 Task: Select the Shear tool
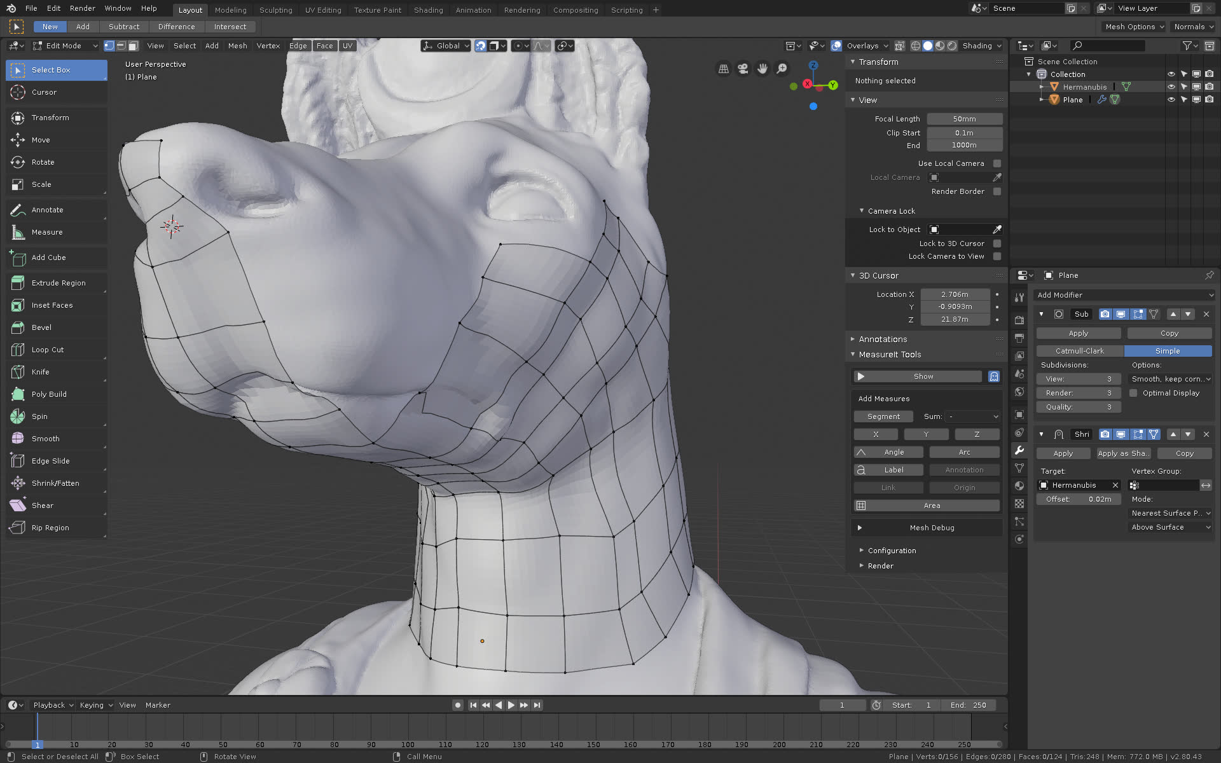point(42,505)
